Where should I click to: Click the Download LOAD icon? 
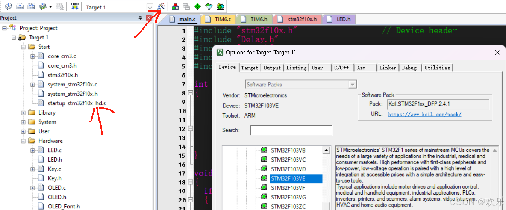75,6
